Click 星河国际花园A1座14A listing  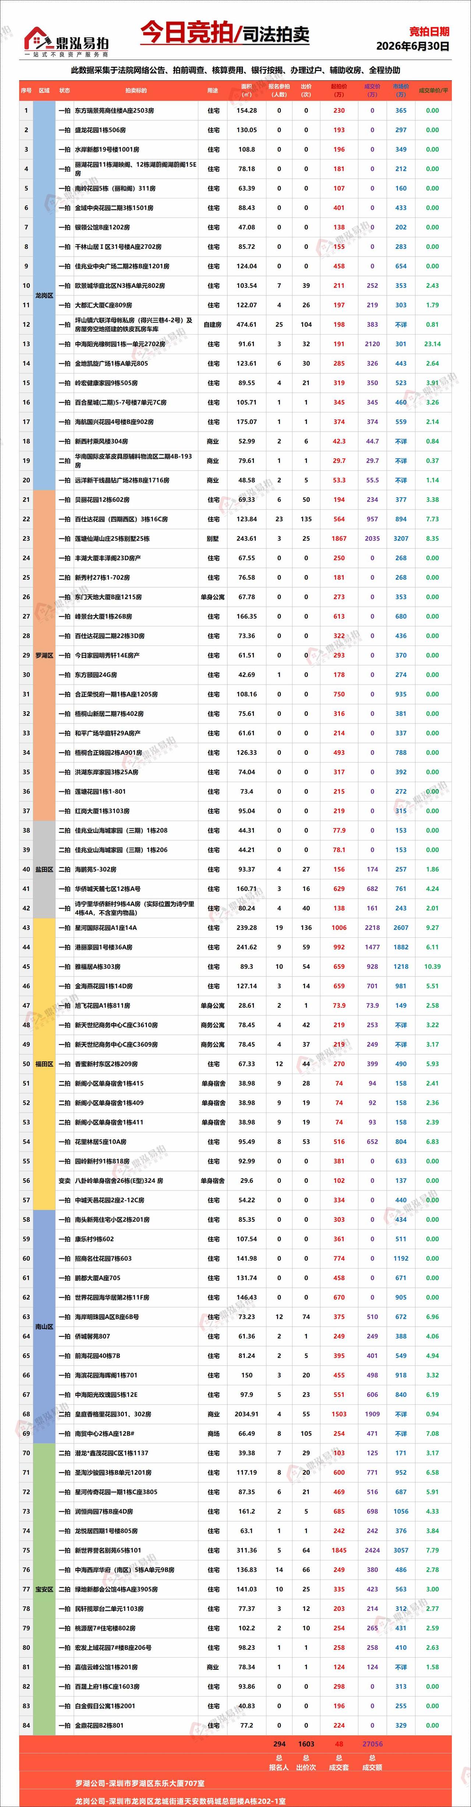pos(106,927)
